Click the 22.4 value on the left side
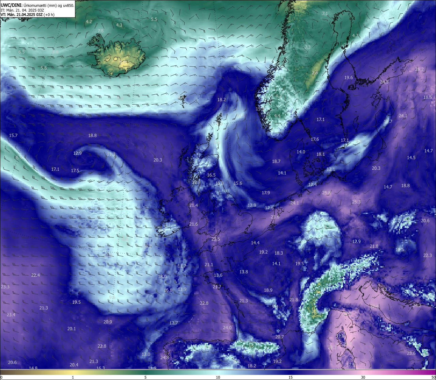This screenshot has height=380, width=436. point(35,275)
